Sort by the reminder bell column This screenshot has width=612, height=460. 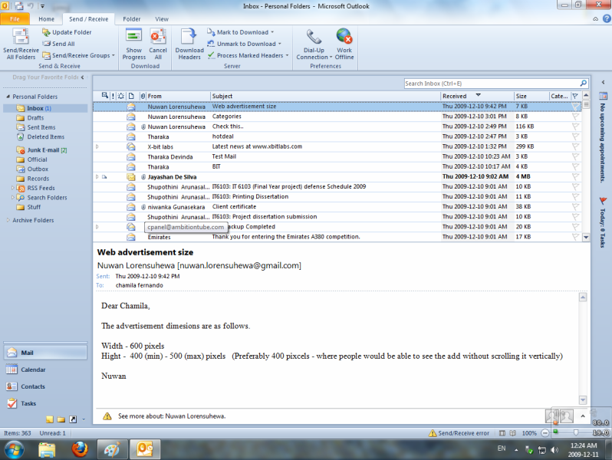click(x=121, y=96)
